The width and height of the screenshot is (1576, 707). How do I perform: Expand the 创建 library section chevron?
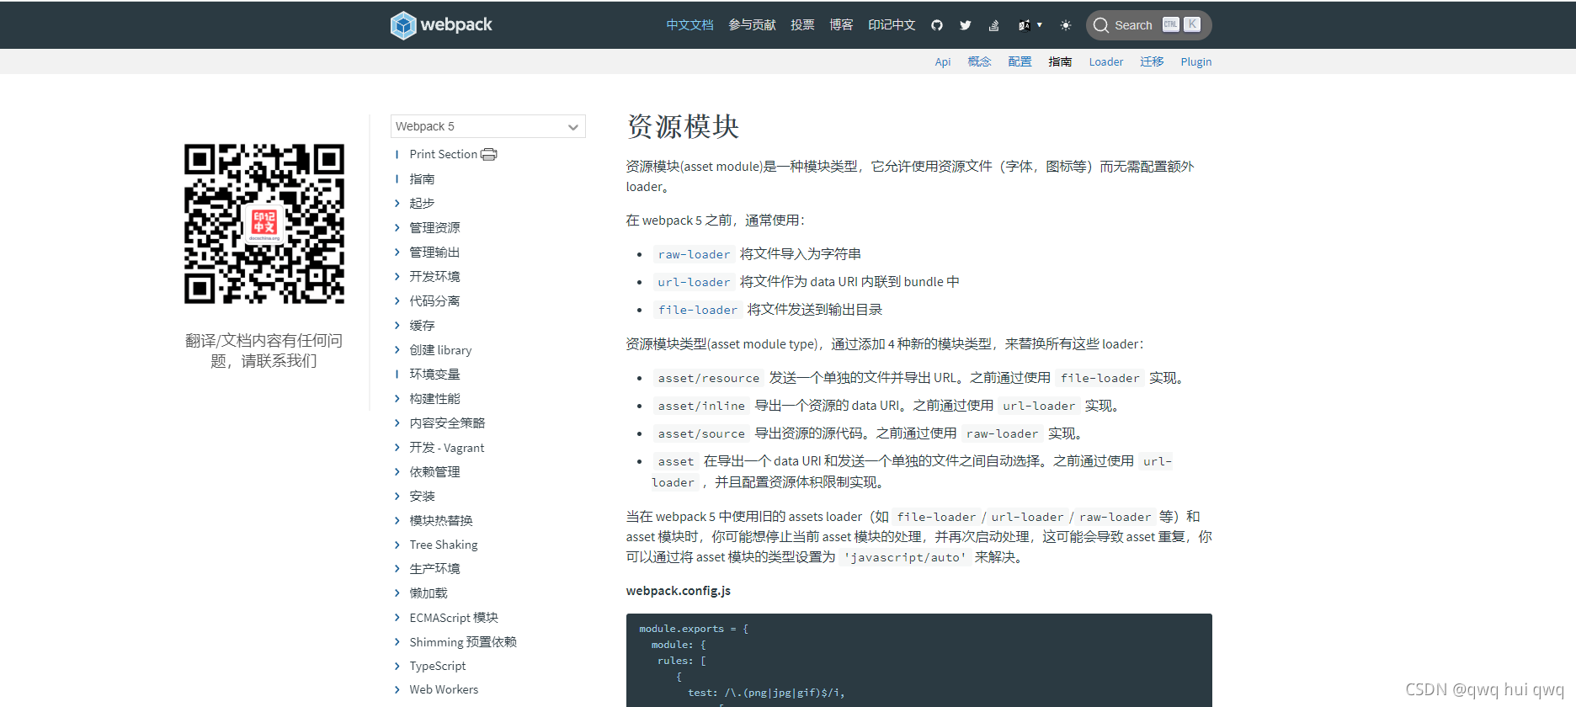(x=397, y=349)
